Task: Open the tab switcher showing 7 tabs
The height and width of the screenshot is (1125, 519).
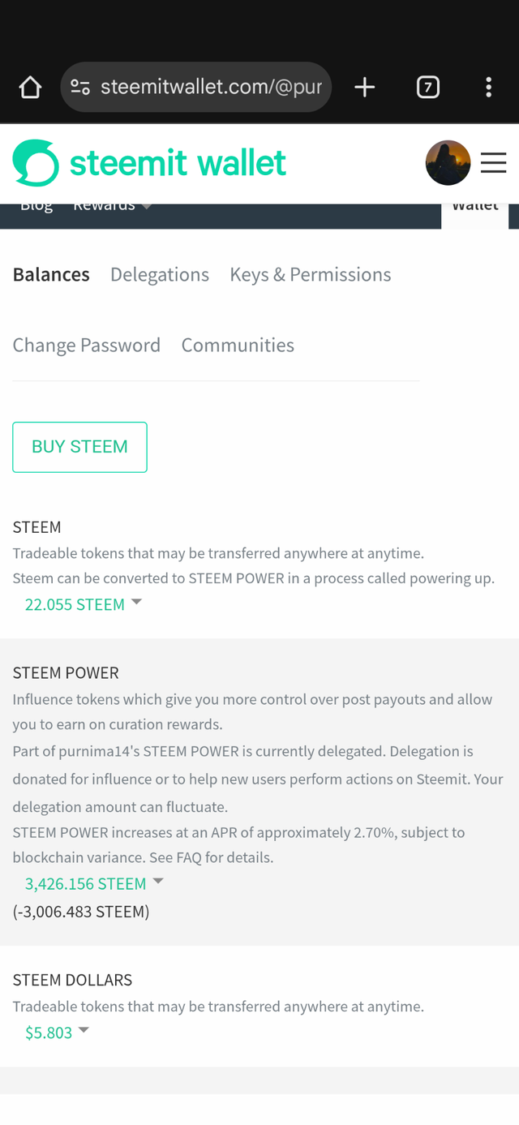Action: click(428, 87)
